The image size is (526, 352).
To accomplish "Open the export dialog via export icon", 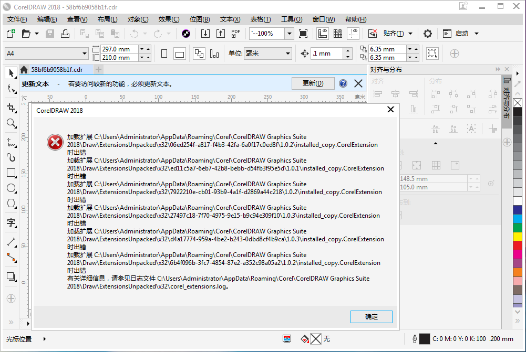I will pos(221,33).
